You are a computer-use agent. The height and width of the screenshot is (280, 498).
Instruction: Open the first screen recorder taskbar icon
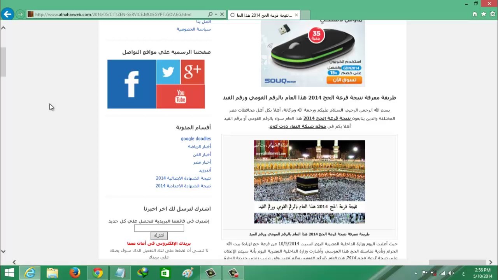click(x=210, y=273)
